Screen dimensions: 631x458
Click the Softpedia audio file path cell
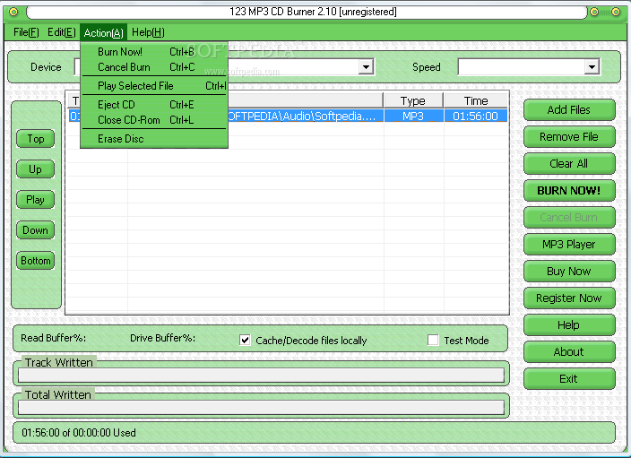[305, 117]
